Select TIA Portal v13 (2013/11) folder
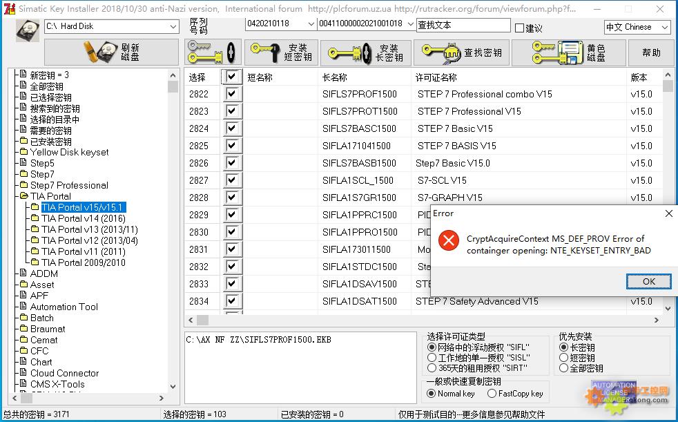678x422 pixels. (90, 229)
